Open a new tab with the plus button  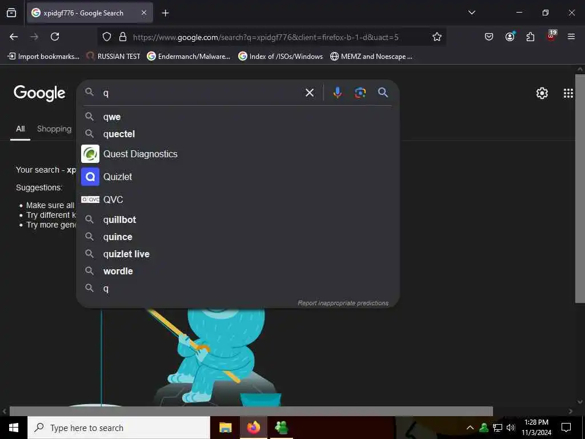point(165,13)
